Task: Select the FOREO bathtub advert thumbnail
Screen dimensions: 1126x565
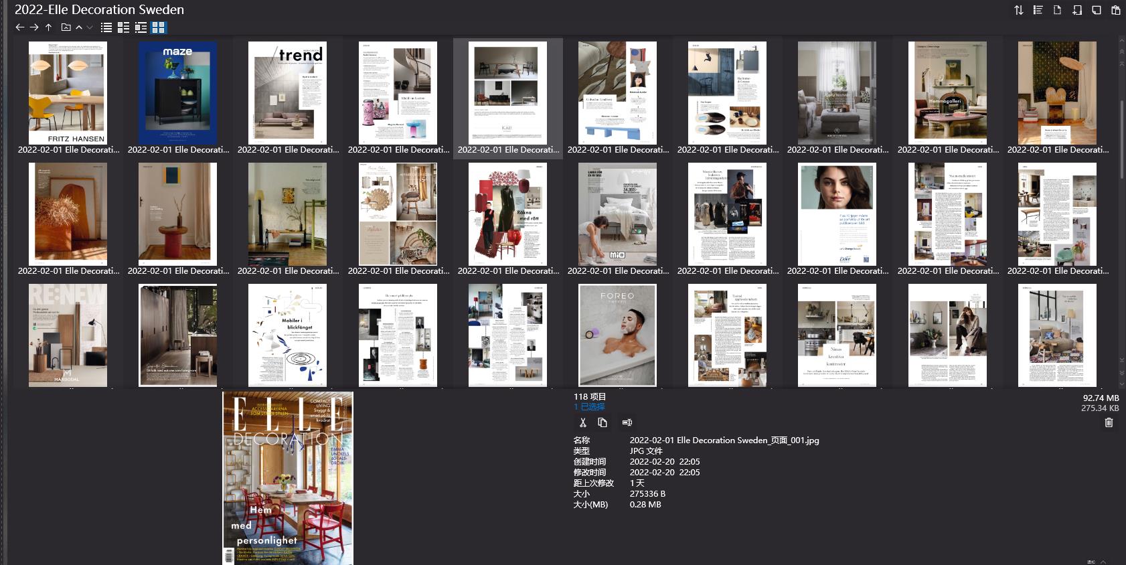Action: 617,335
